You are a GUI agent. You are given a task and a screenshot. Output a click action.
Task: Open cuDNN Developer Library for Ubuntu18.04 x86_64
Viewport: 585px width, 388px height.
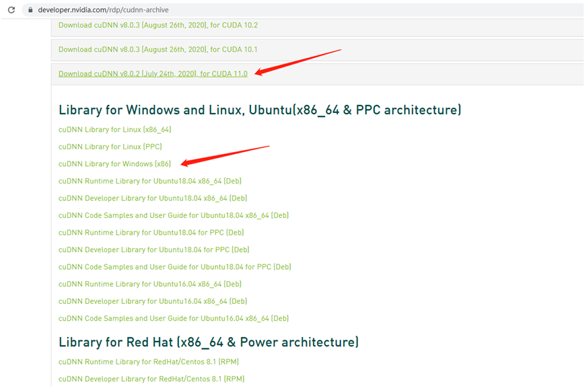tap(153, 198)
